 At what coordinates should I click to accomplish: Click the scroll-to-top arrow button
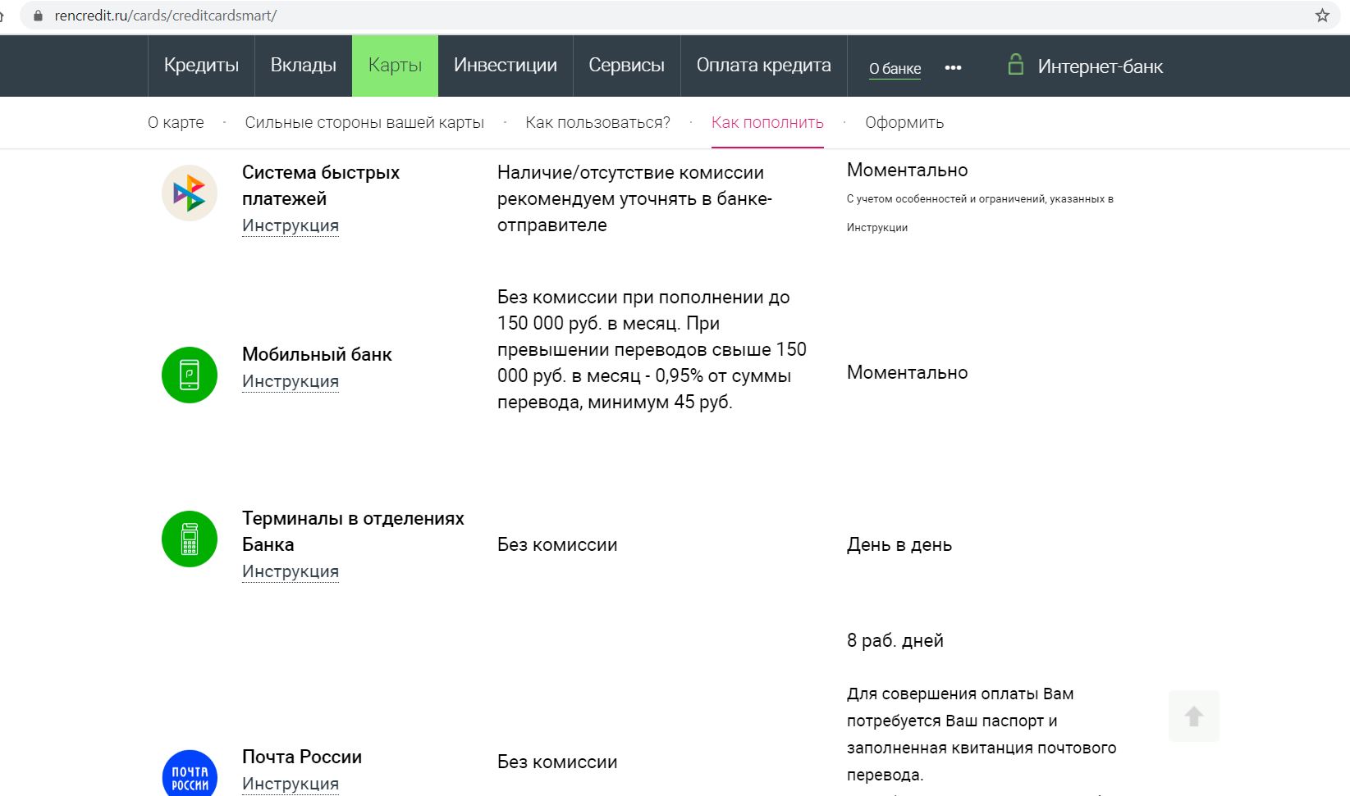pyautogui.click(x=1194, y=716)
